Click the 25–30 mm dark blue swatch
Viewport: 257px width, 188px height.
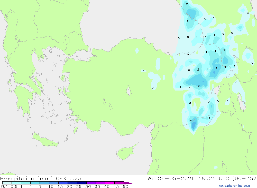[82, 183]
